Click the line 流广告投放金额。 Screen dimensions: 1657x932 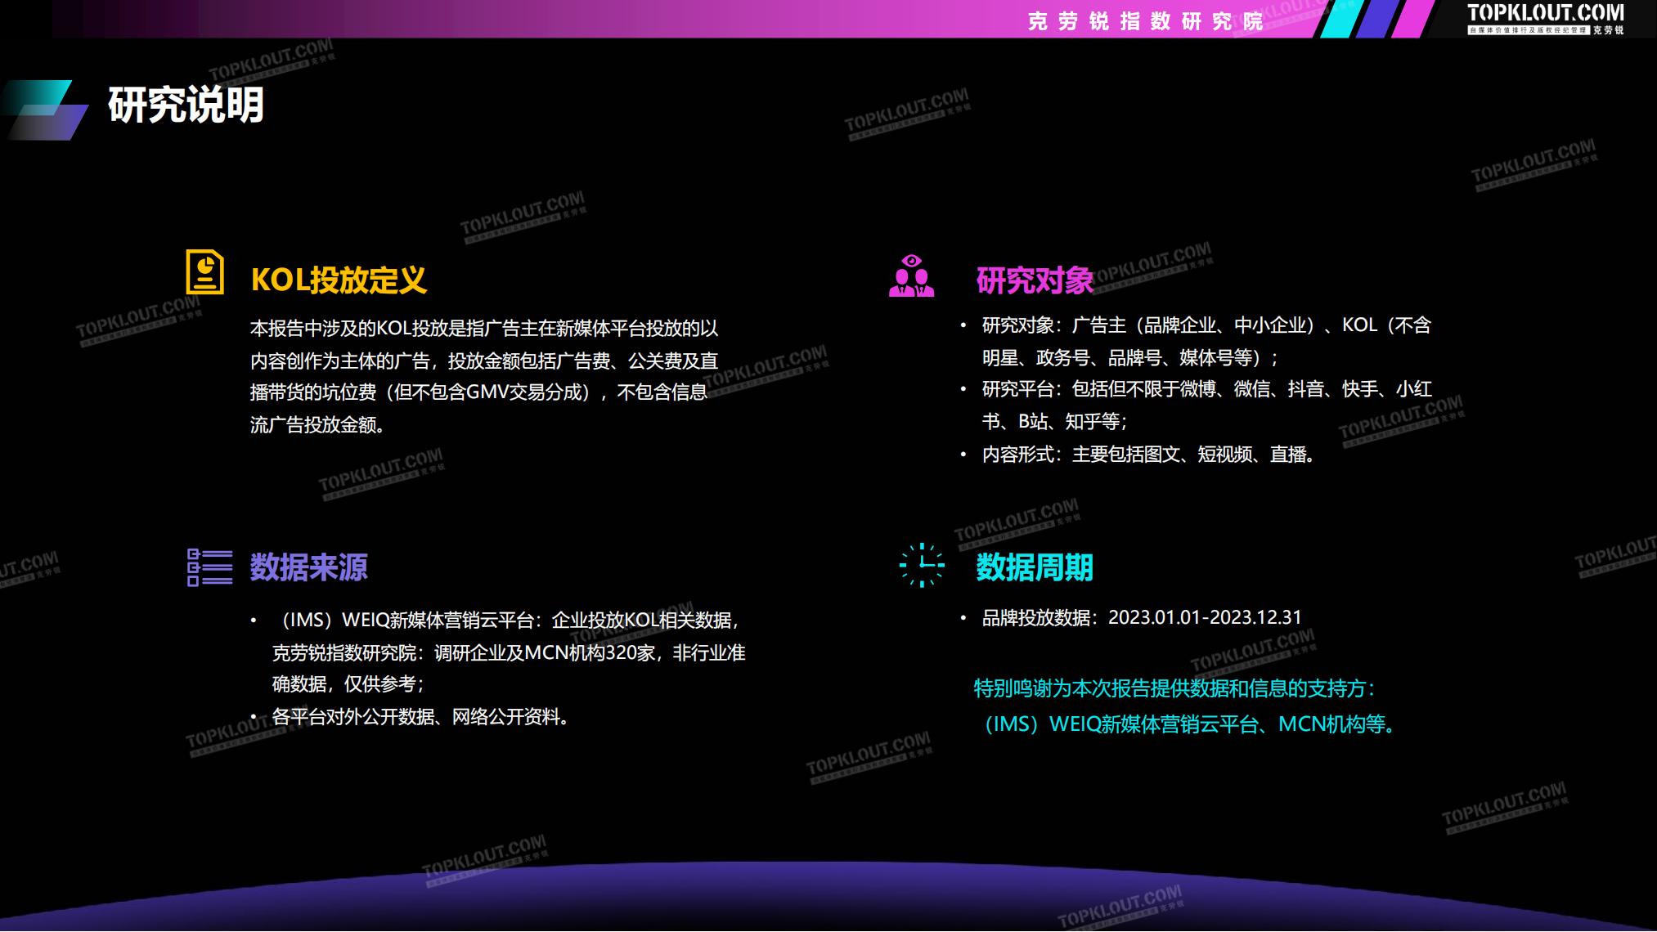(x=317, y=424)
